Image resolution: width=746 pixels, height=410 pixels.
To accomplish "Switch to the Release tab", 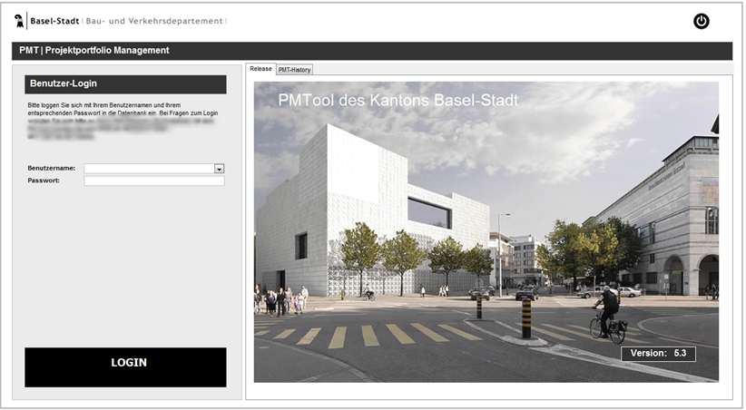I will pos(260,69).
